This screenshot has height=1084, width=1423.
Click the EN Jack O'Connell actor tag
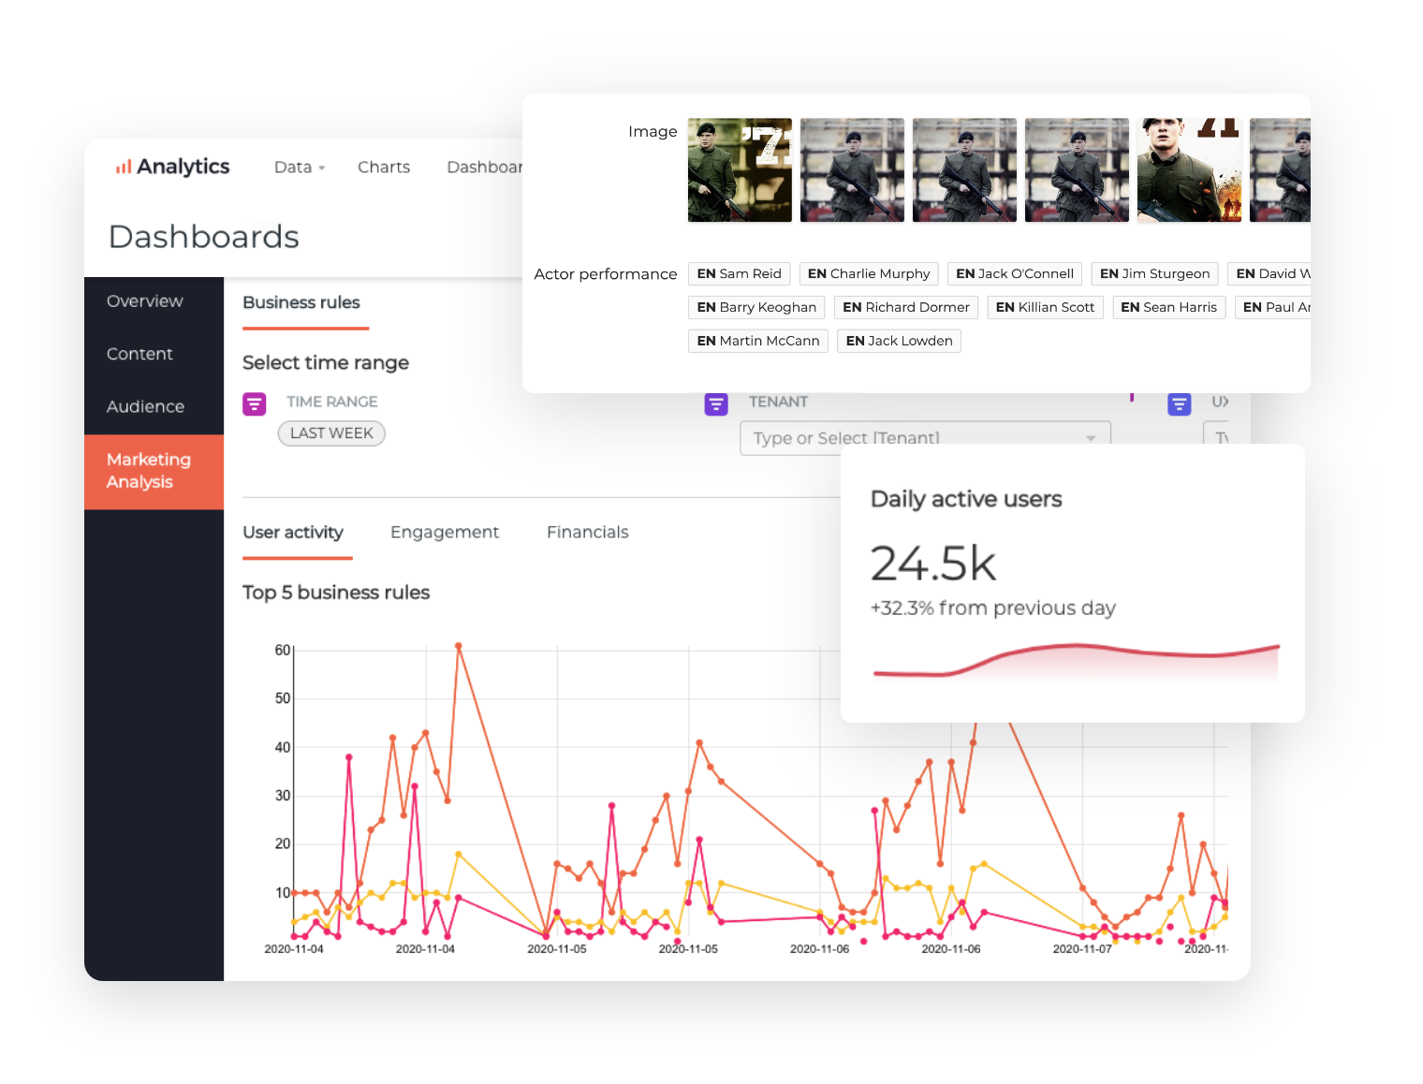coord(1015,273)
